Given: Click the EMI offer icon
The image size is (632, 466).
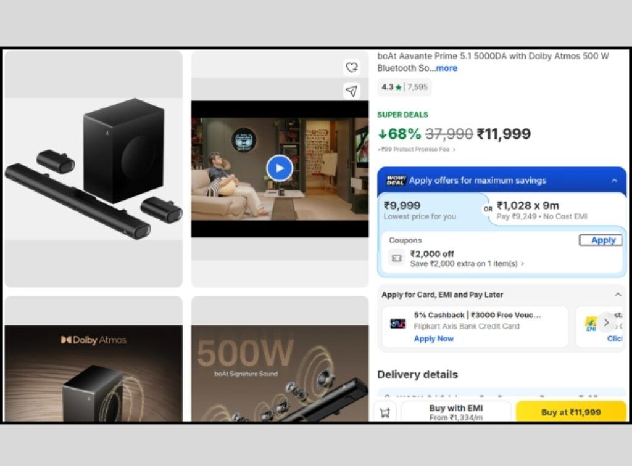Looking at the screenshot, I should [x=591, y=324].
